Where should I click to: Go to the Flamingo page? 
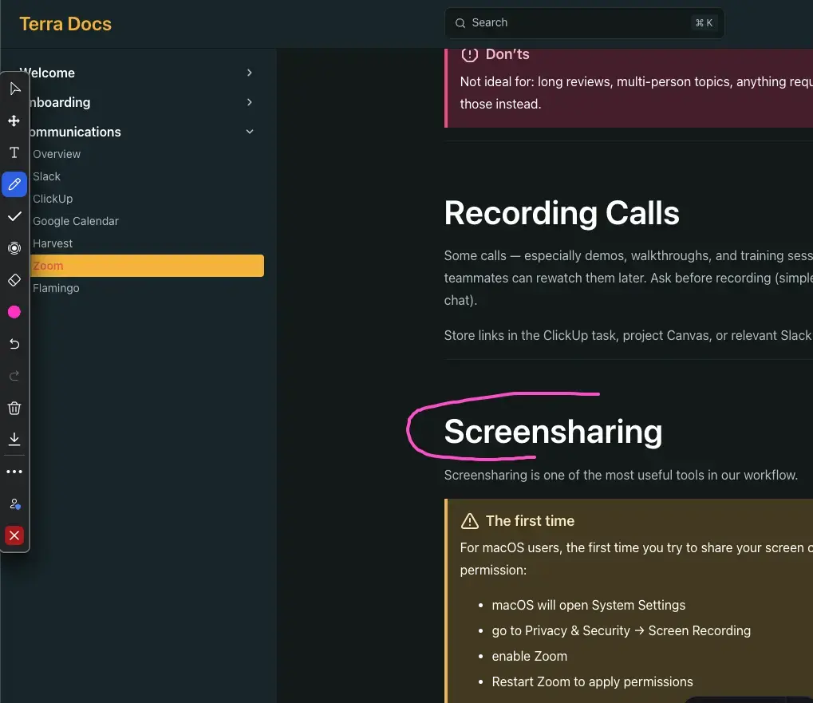56,288
